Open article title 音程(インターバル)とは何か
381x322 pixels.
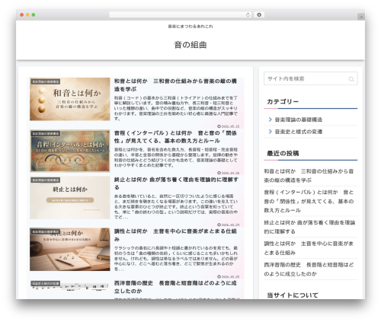(175, 137)
